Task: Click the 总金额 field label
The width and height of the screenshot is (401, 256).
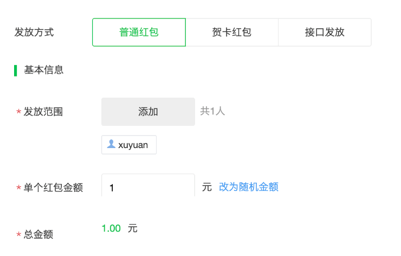Action: [38, 234]
